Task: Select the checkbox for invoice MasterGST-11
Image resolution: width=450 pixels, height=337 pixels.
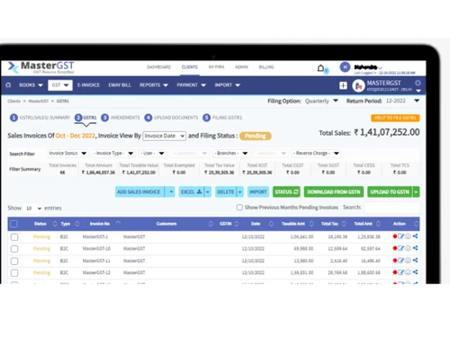Action: [x=14, y=262]
